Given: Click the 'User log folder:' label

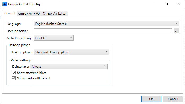Looking at the screenshot, I should pos(18,31).
